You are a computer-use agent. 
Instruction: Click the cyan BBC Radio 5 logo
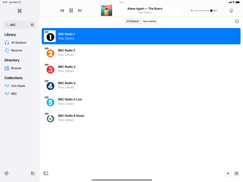(50, 102)
